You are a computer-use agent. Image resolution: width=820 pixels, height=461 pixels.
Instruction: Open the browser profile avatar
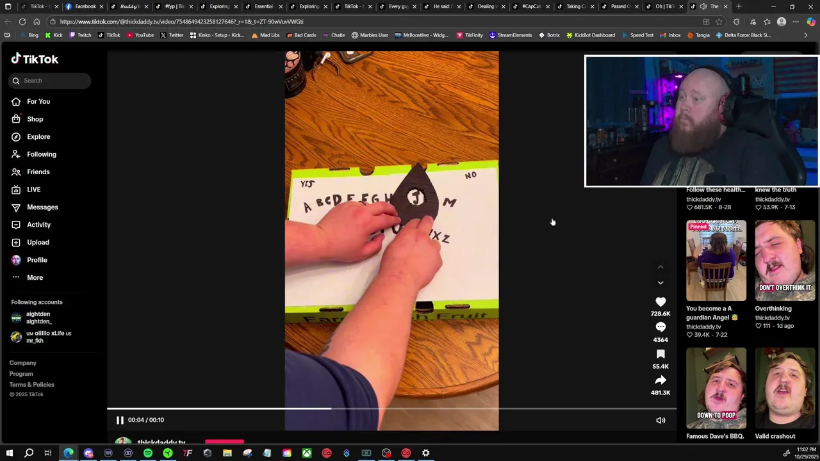[x=782, y=22]
